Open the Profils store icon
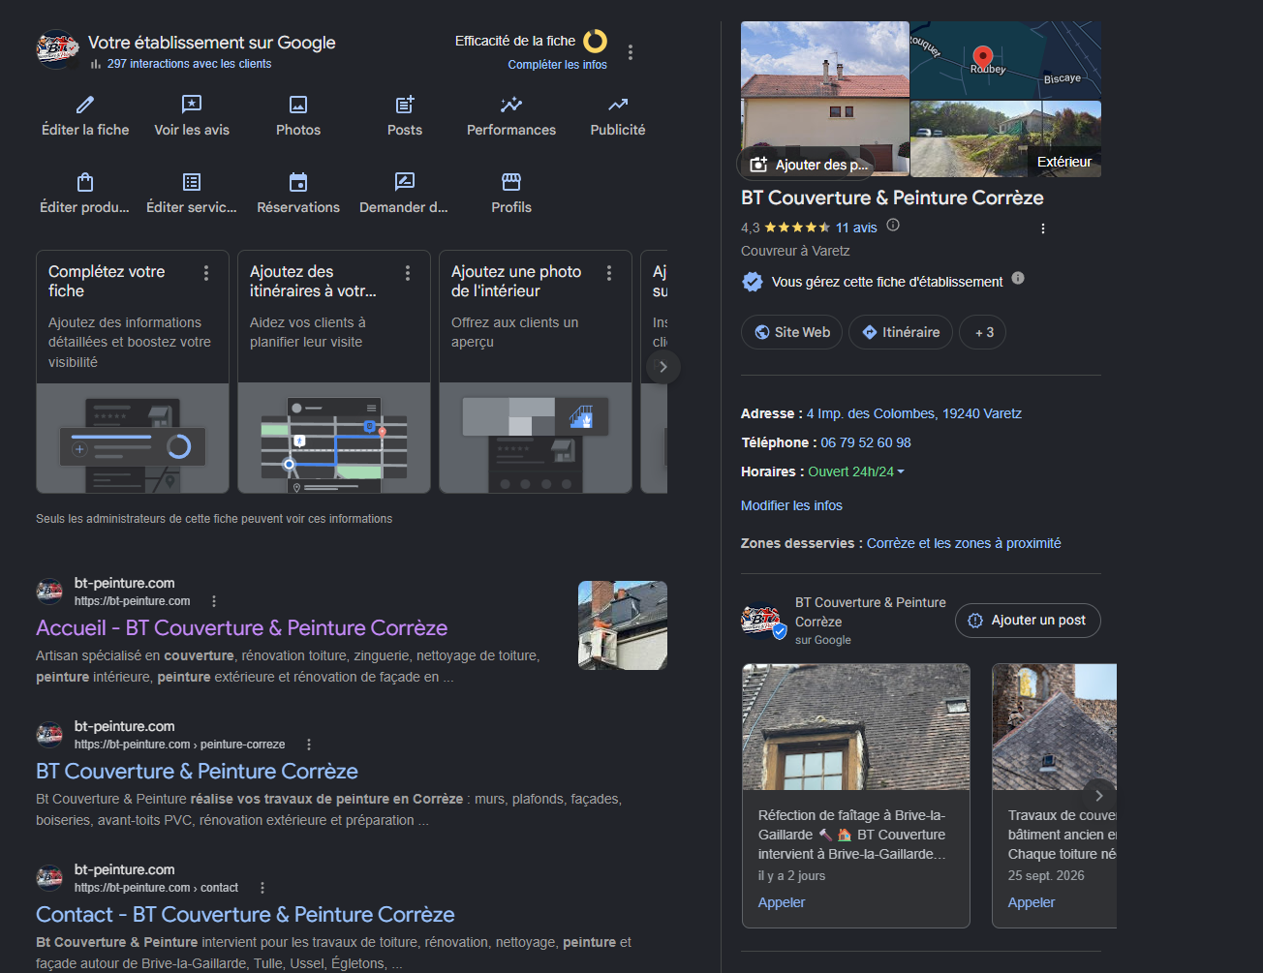Viewport: 1263px width, 973px height. point(511,182)
